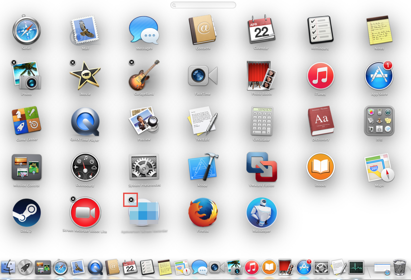Remove iMovie via its delete badge
The image size is (411, 280).
72,62
